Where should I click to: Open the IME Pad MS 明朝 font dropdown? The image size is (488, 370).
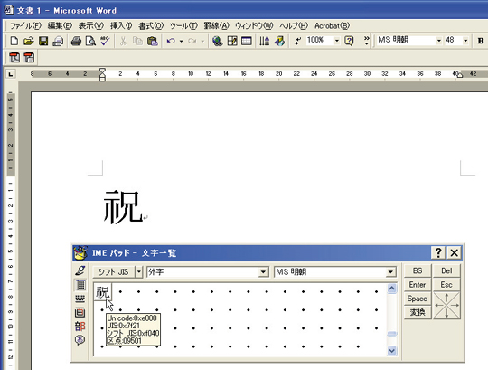[x=390, y=272]
